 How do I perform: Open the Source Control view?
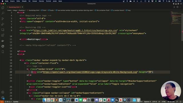click(x=3, y=19)
